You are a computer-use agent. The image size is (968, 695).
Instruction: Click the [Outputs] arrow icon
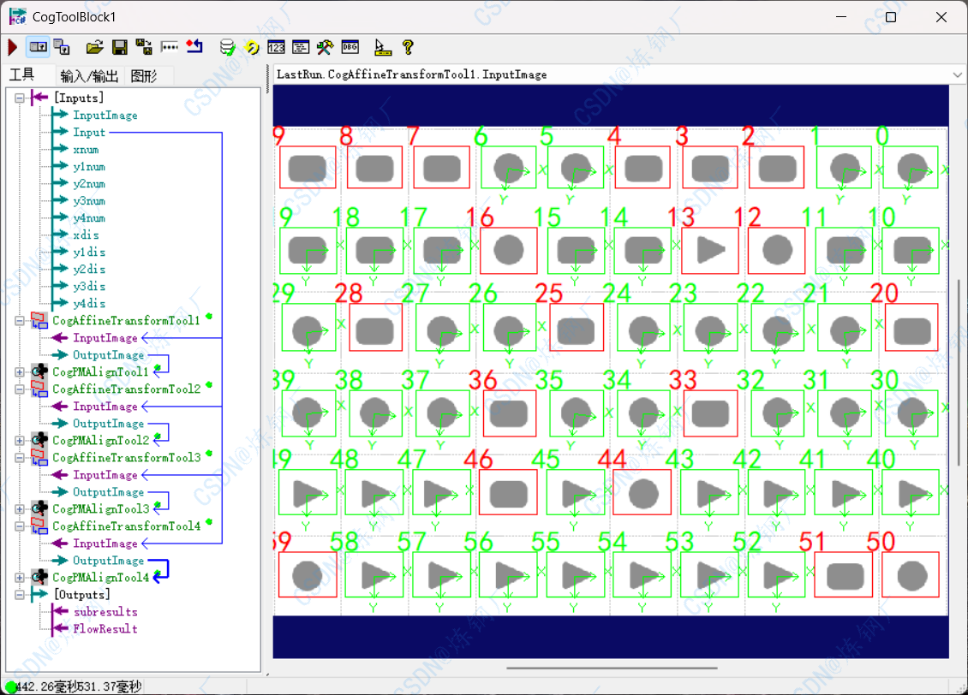click(x=39, y=594)
